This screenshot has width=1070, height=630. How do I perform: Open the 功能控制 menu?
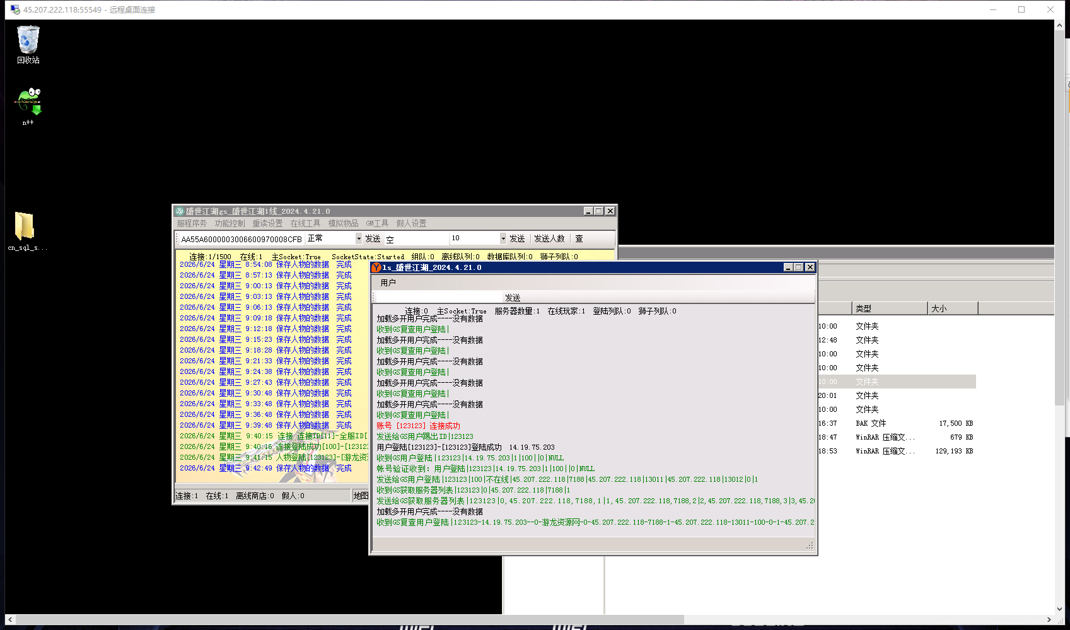pyautogui.click(x=230, y=223)
